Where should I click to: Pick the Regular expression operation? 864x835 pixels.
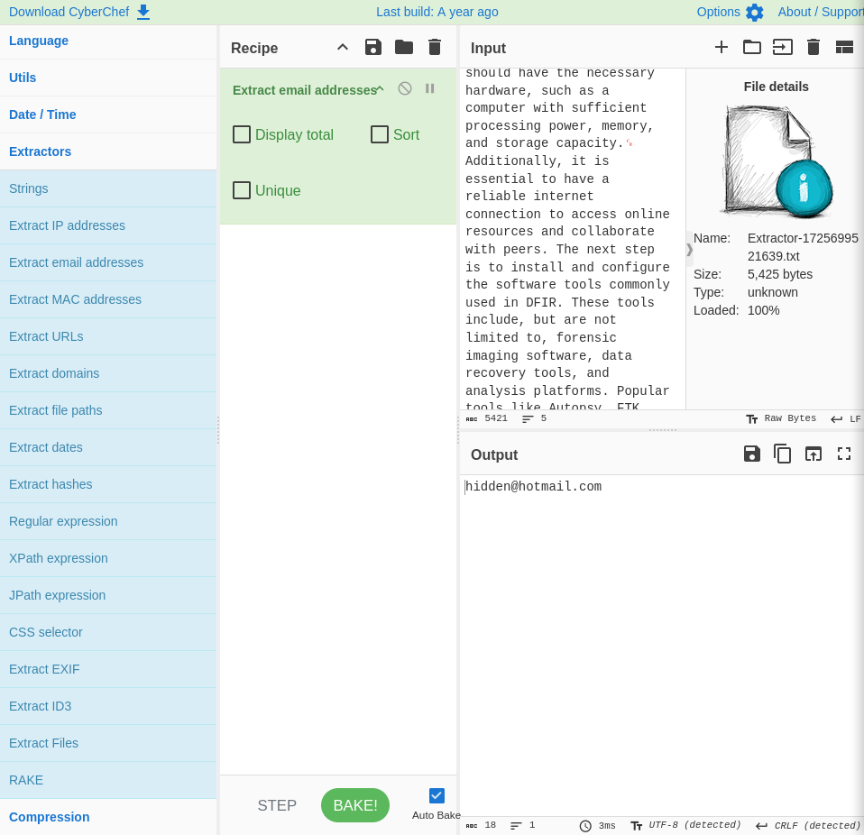[108, 521]
